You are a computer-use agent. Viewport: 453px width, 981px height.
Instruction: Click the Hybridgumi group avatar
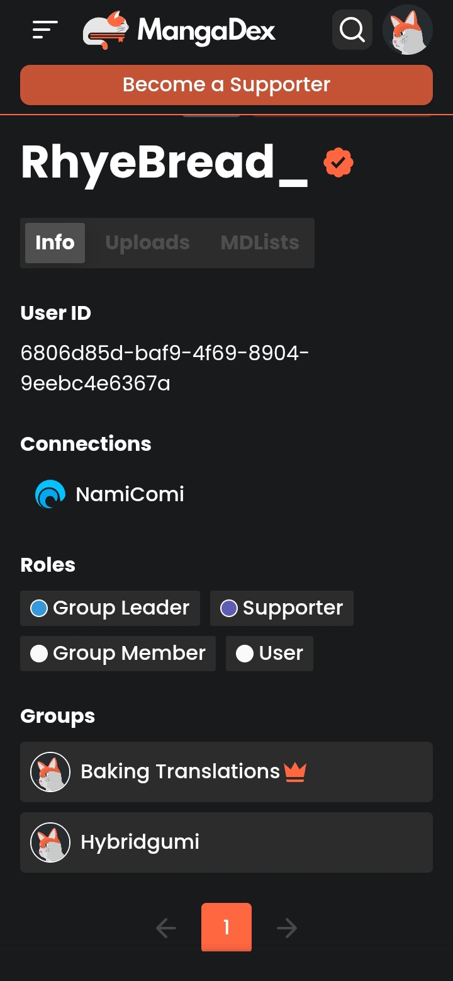pos(50,842)
